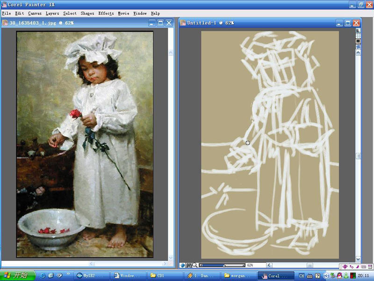374x281 pixels.
Task: Adjust the zoom slider in Untitled-1
Action: (x=223, y=265)
